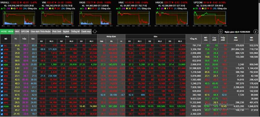This screenshot has width=260, height=117.
Task: Click POW matched volume 367,280
Action: pos(112,106)
